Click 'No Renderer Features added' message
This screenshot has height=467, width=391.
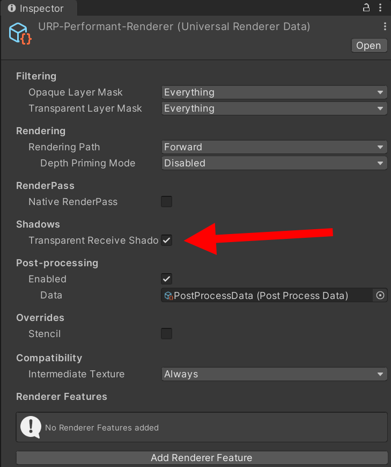pos(102,428)
